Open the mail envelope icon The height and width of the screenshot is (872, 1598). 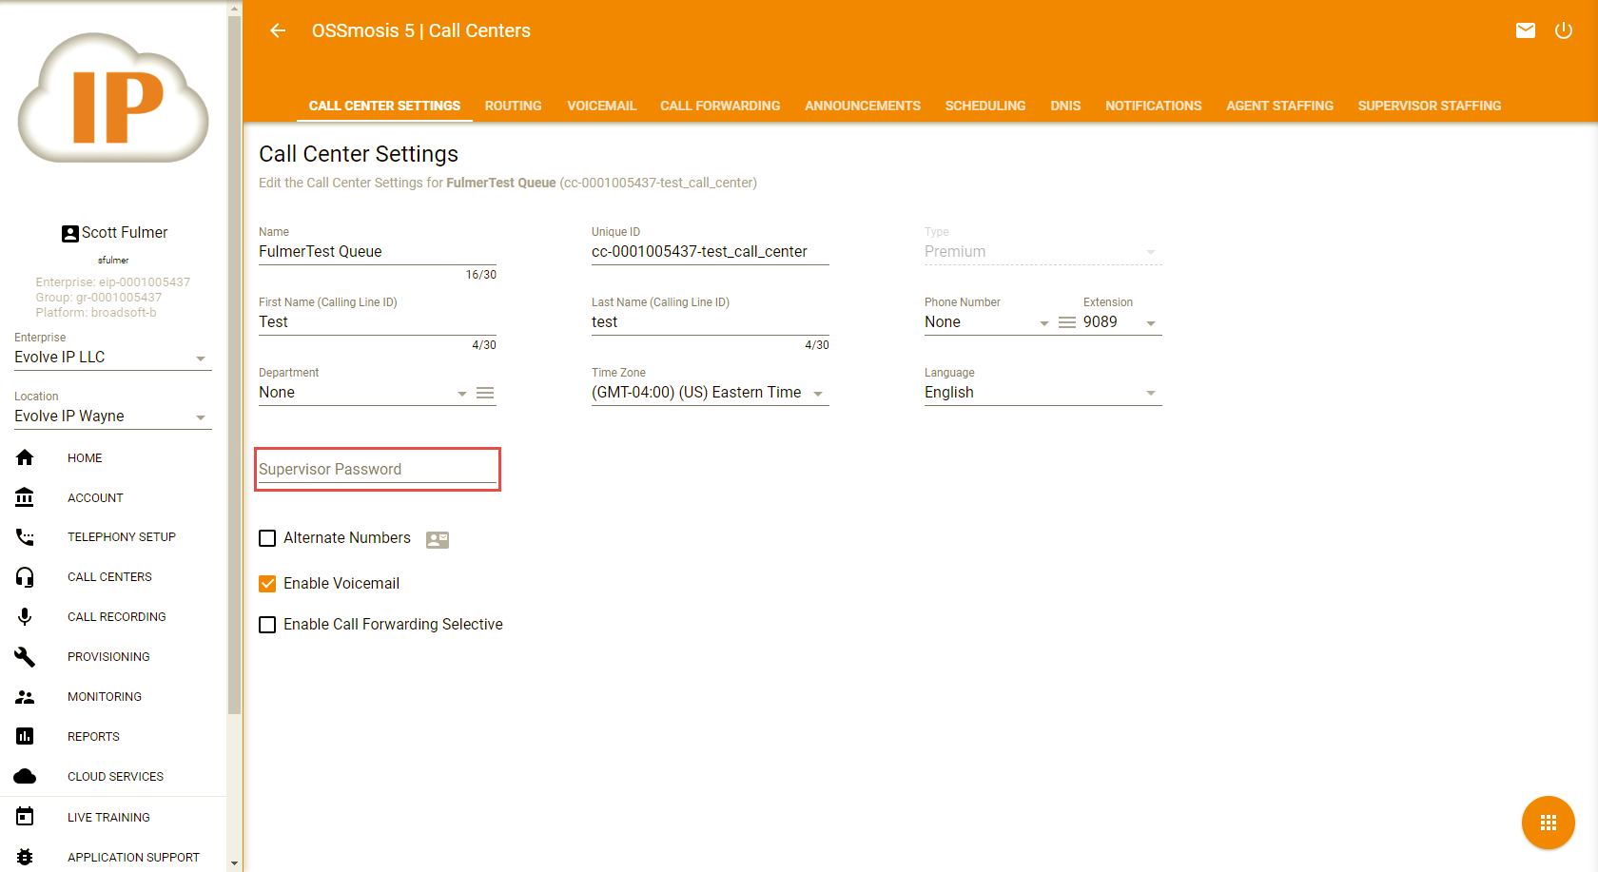[x=1525, y=30]
